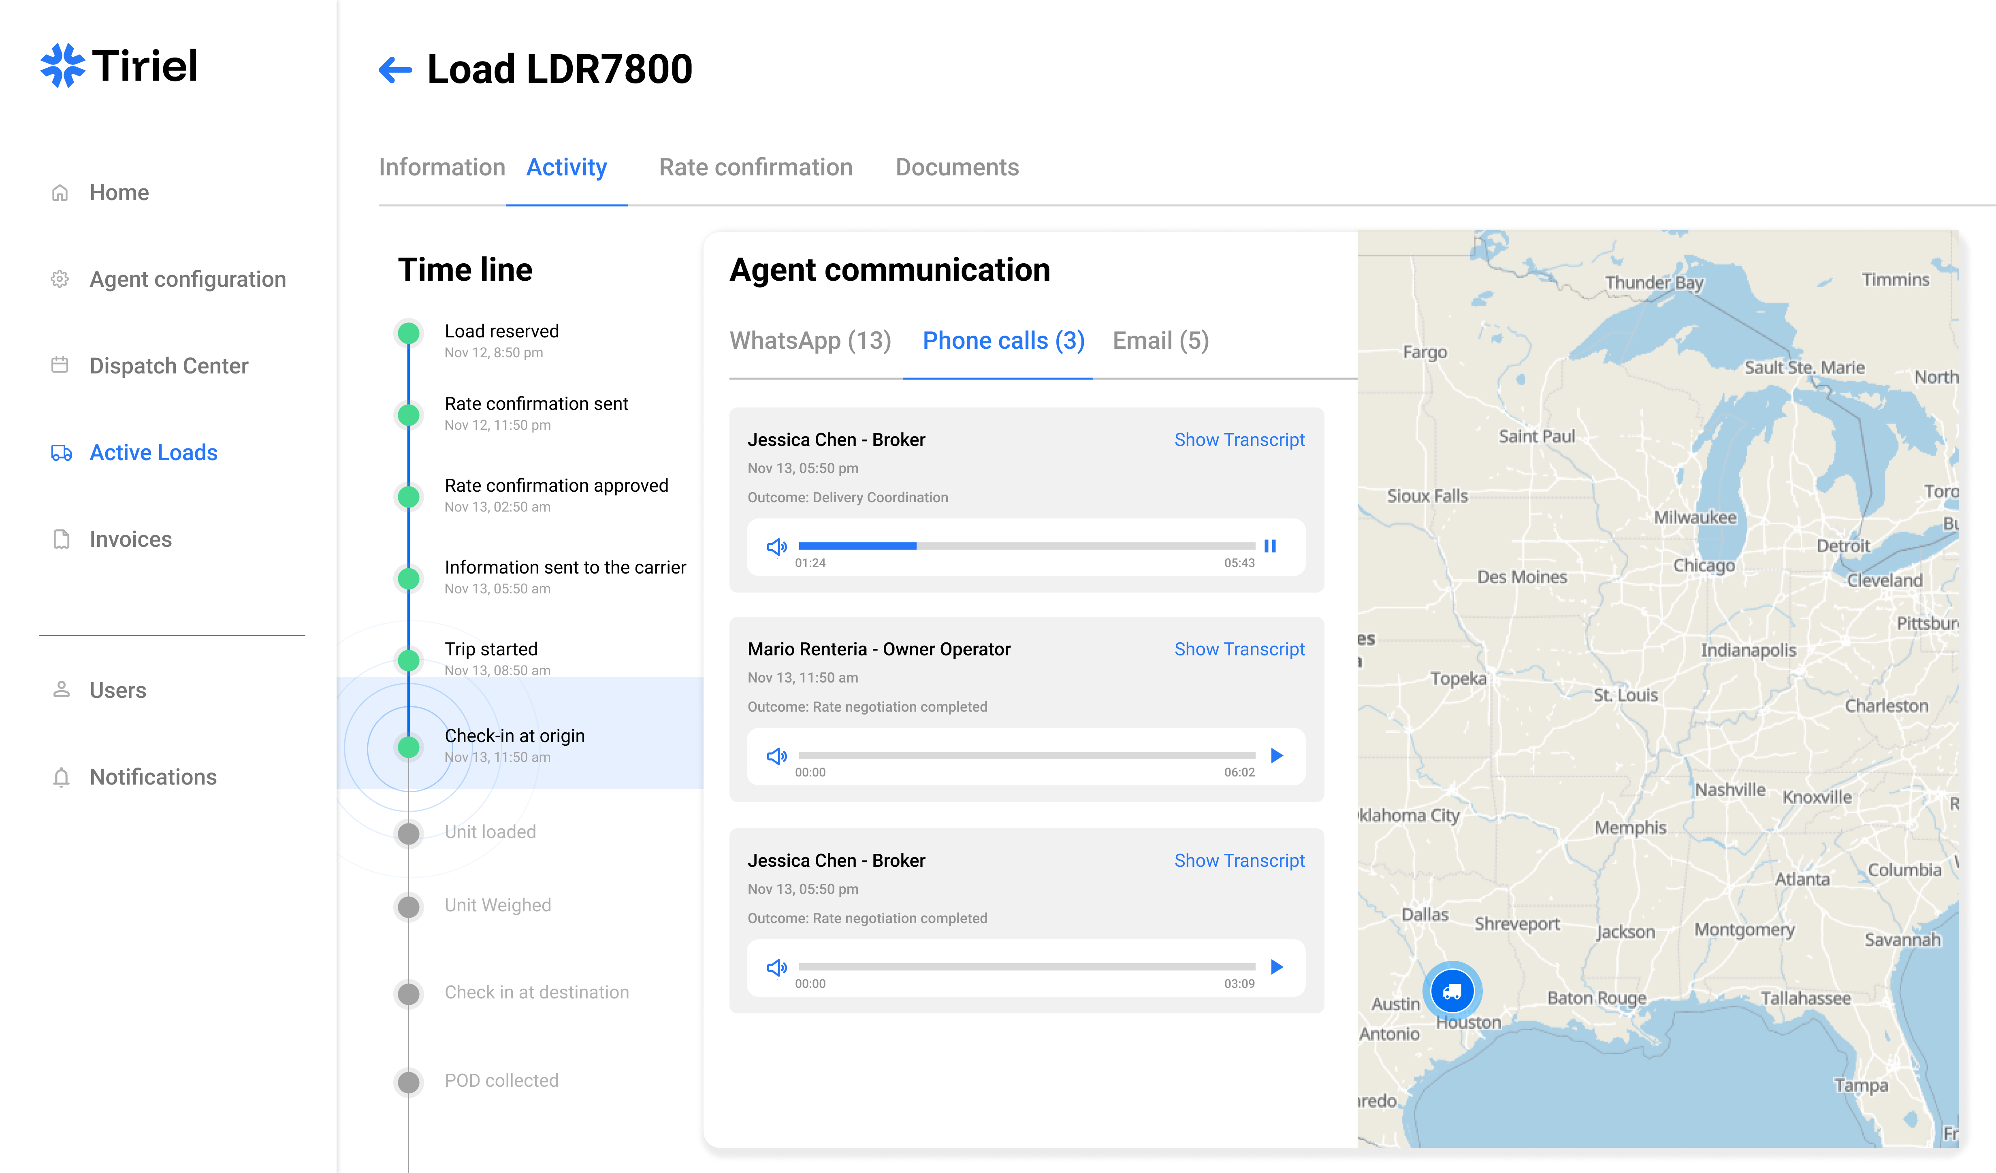
Task: Click speaker icon on playing call
Action: [776, 546]
